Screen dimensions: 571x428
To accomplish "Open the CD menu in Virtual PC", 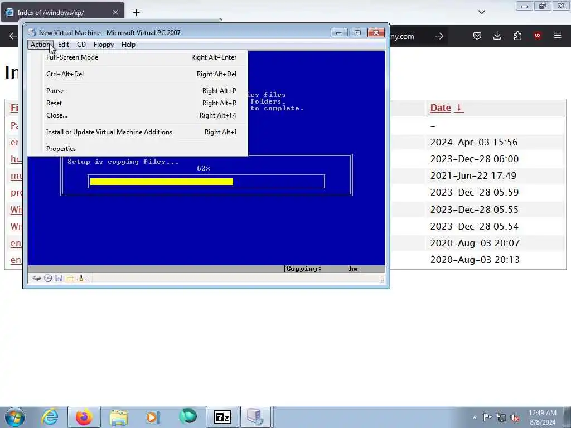I will (x=81, y=45).
